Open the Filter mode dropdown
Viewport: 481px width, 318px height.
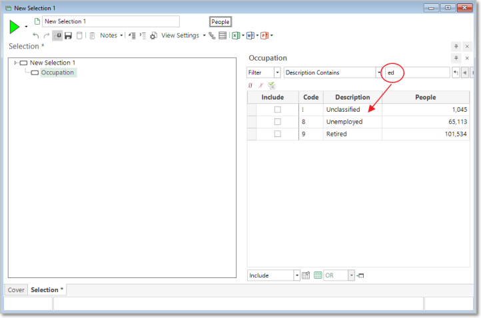click(x=276, y=73)
